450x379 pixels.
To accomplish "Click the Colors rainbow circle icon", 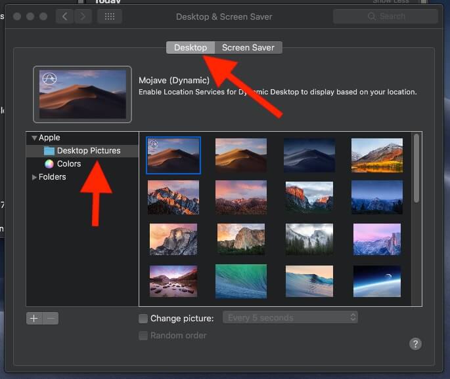I will click(x=49, y=164).
